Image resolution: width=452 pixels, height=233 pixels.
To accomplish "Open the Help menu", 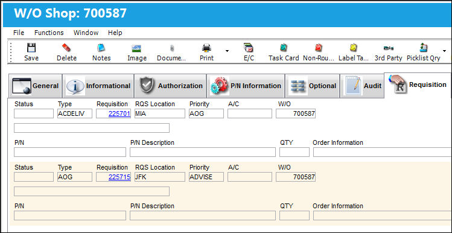I will 115,33.
